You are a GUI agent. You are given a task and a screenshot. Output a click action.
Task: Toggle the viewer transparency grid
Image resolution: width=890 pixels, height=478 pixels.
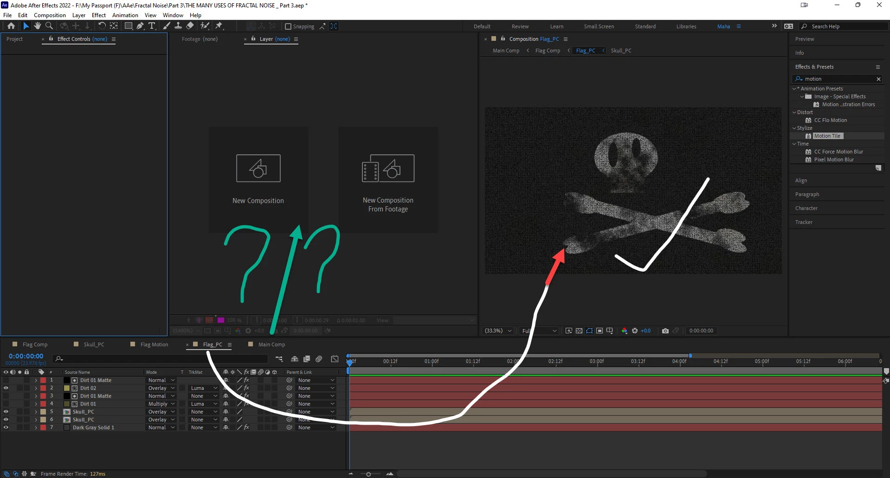click(579, 331)
